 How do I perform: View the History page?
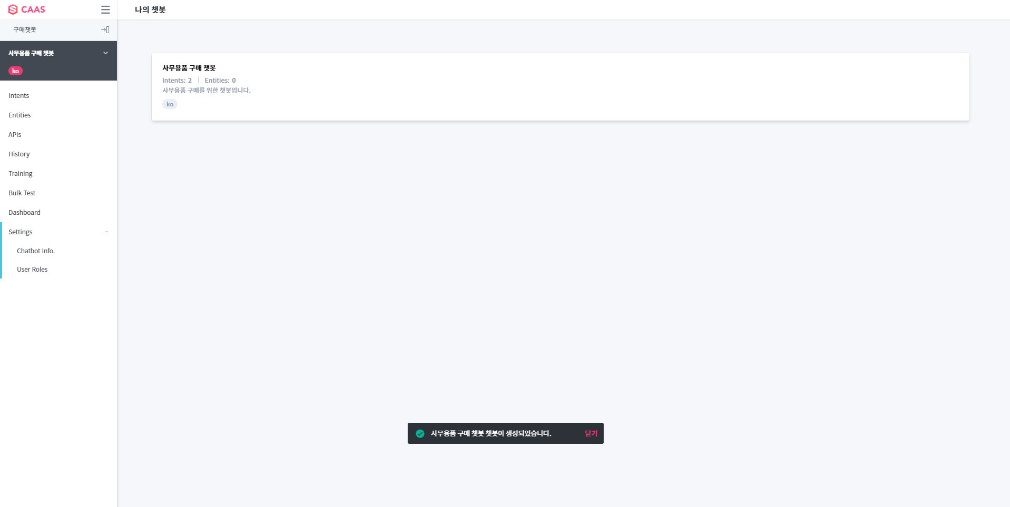[x=19, y=154]
